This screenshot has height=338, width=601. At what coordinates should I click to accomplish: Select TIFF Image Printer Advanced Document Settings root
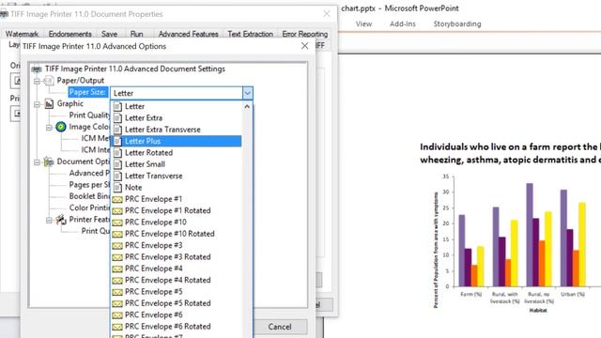pos(135,69)
